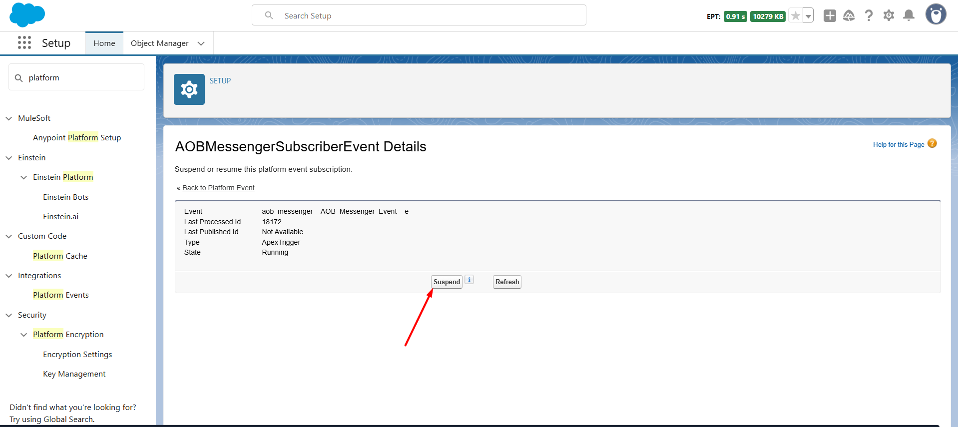This screenshot has width=958, height=427.
Task: Open the Help question mark icon
Action: coord(869,16)
